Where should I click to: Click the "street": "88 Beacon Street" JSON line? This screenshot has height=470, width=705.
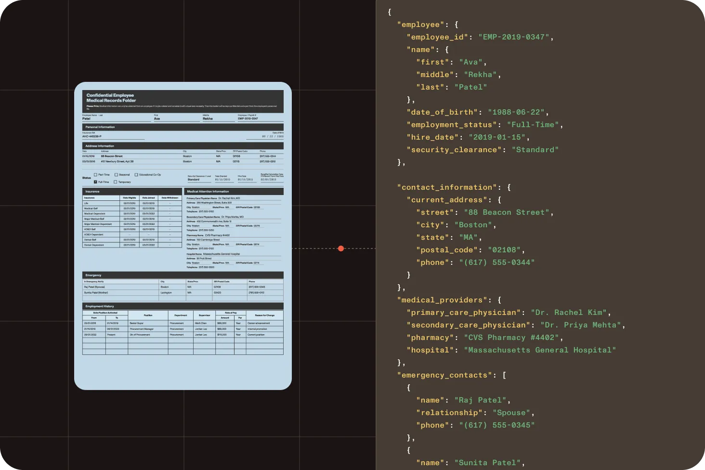point(485,212)
